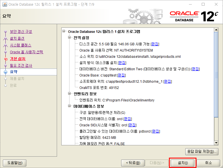Collapse the 인벤토리 정보 section

coord(70,93)
